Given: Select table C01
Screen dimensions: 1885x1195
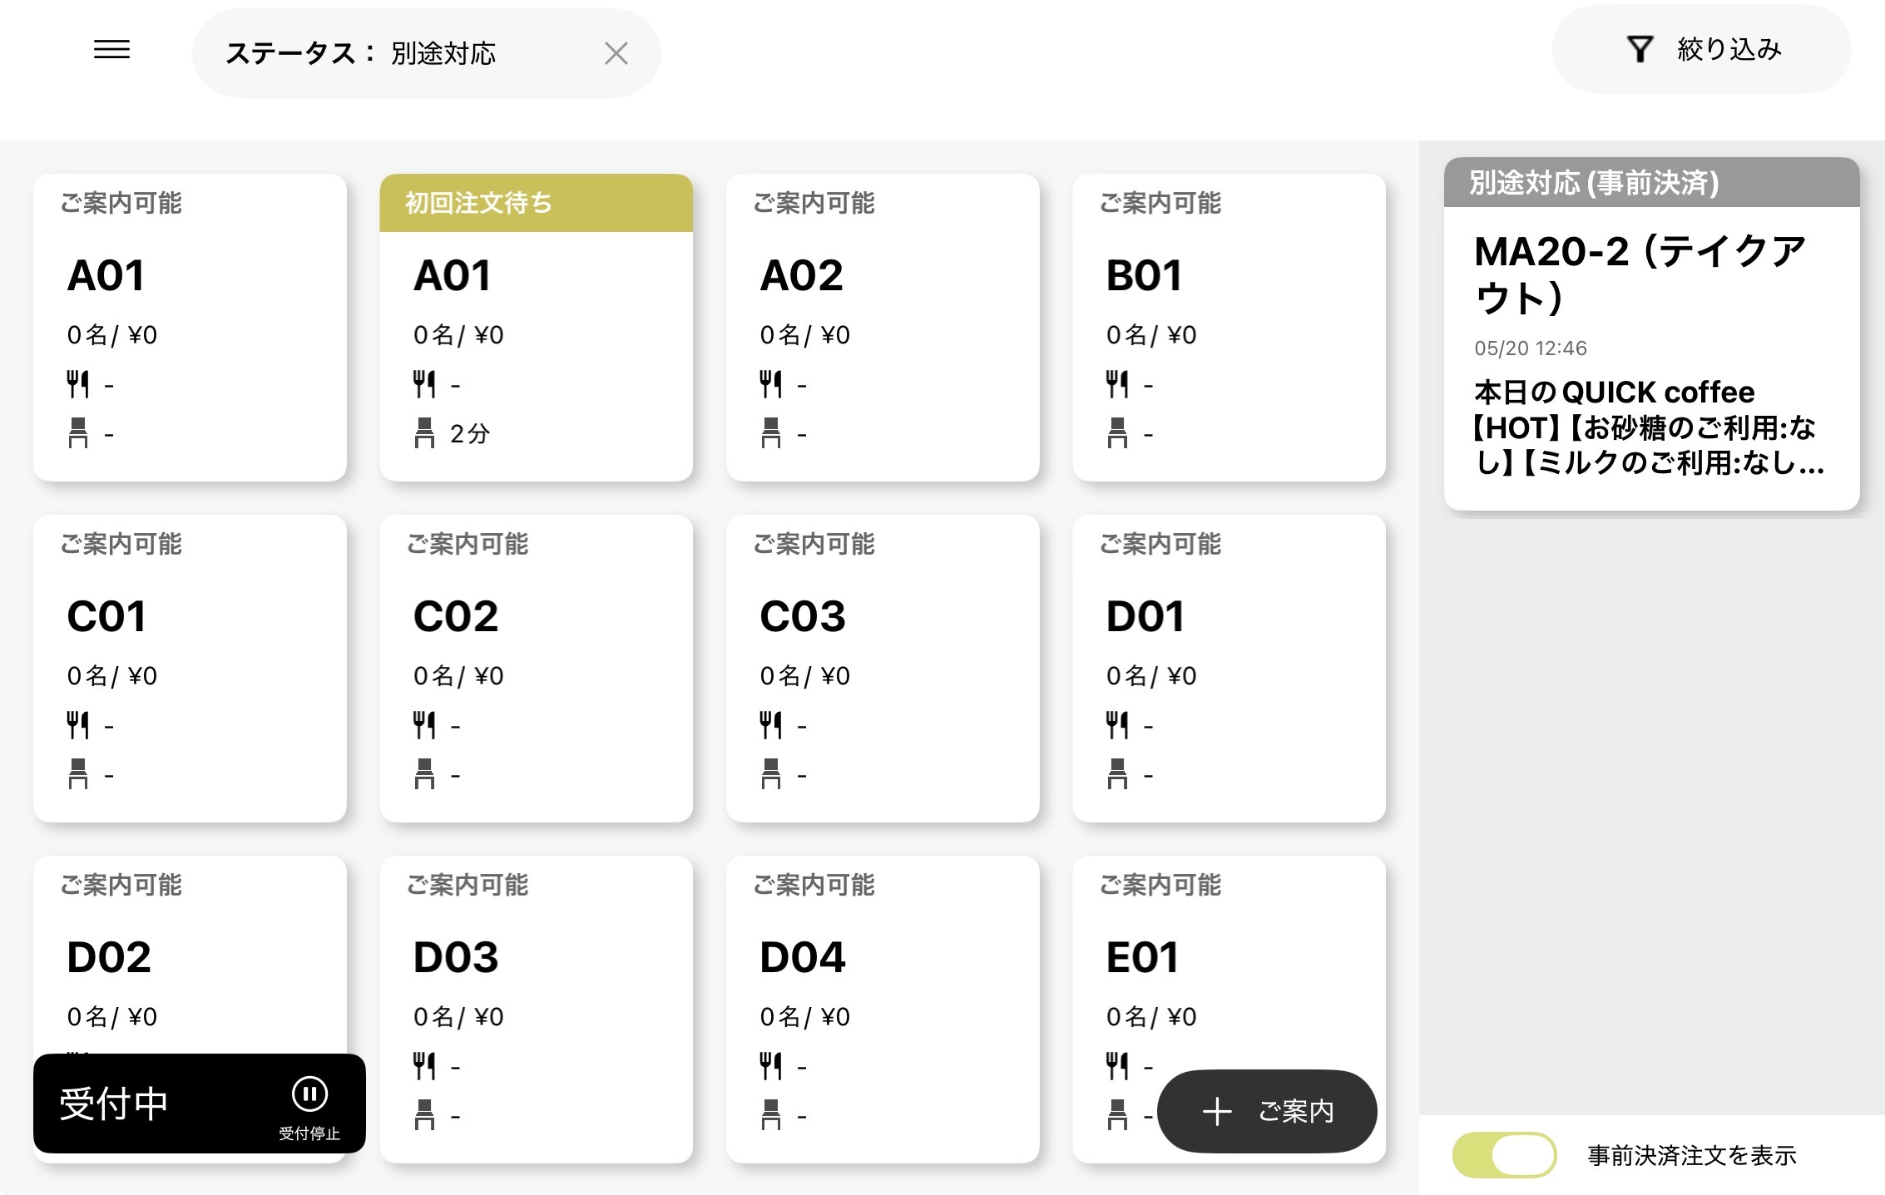Looking at the screenshot, I should click(190, 669).
